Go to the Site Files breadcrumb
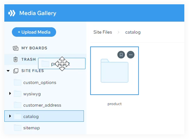This screenshot has height=139, width=189. pos(103,32)
